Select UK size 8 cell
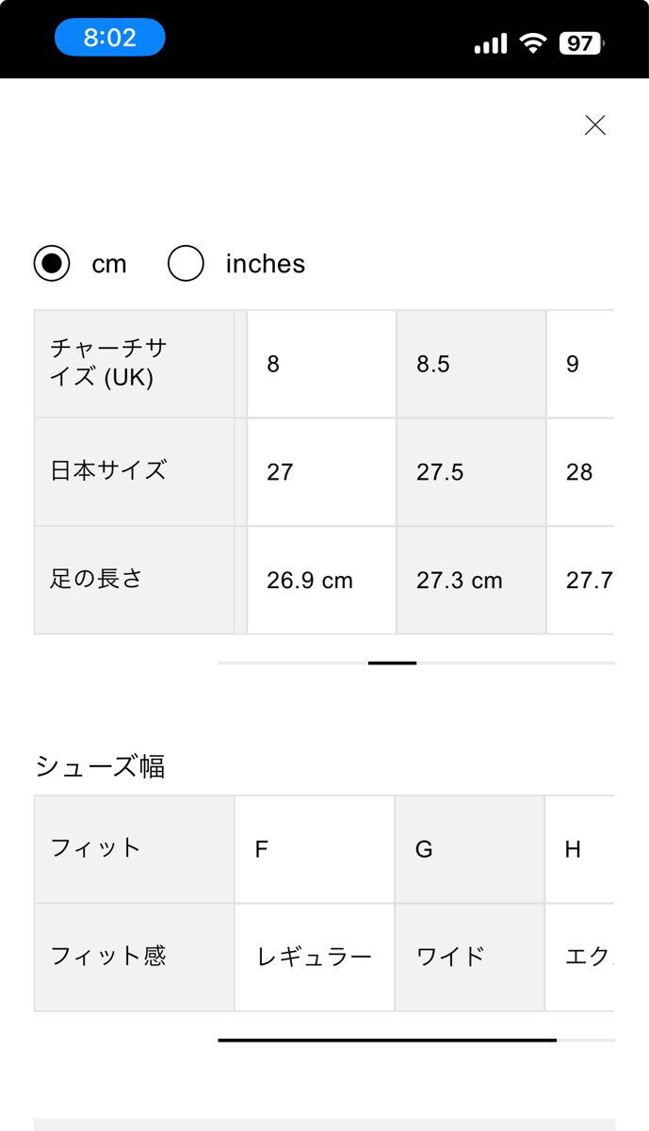Screen dimensions: 649x1131 pyautogui.click(x=320, y=365)
